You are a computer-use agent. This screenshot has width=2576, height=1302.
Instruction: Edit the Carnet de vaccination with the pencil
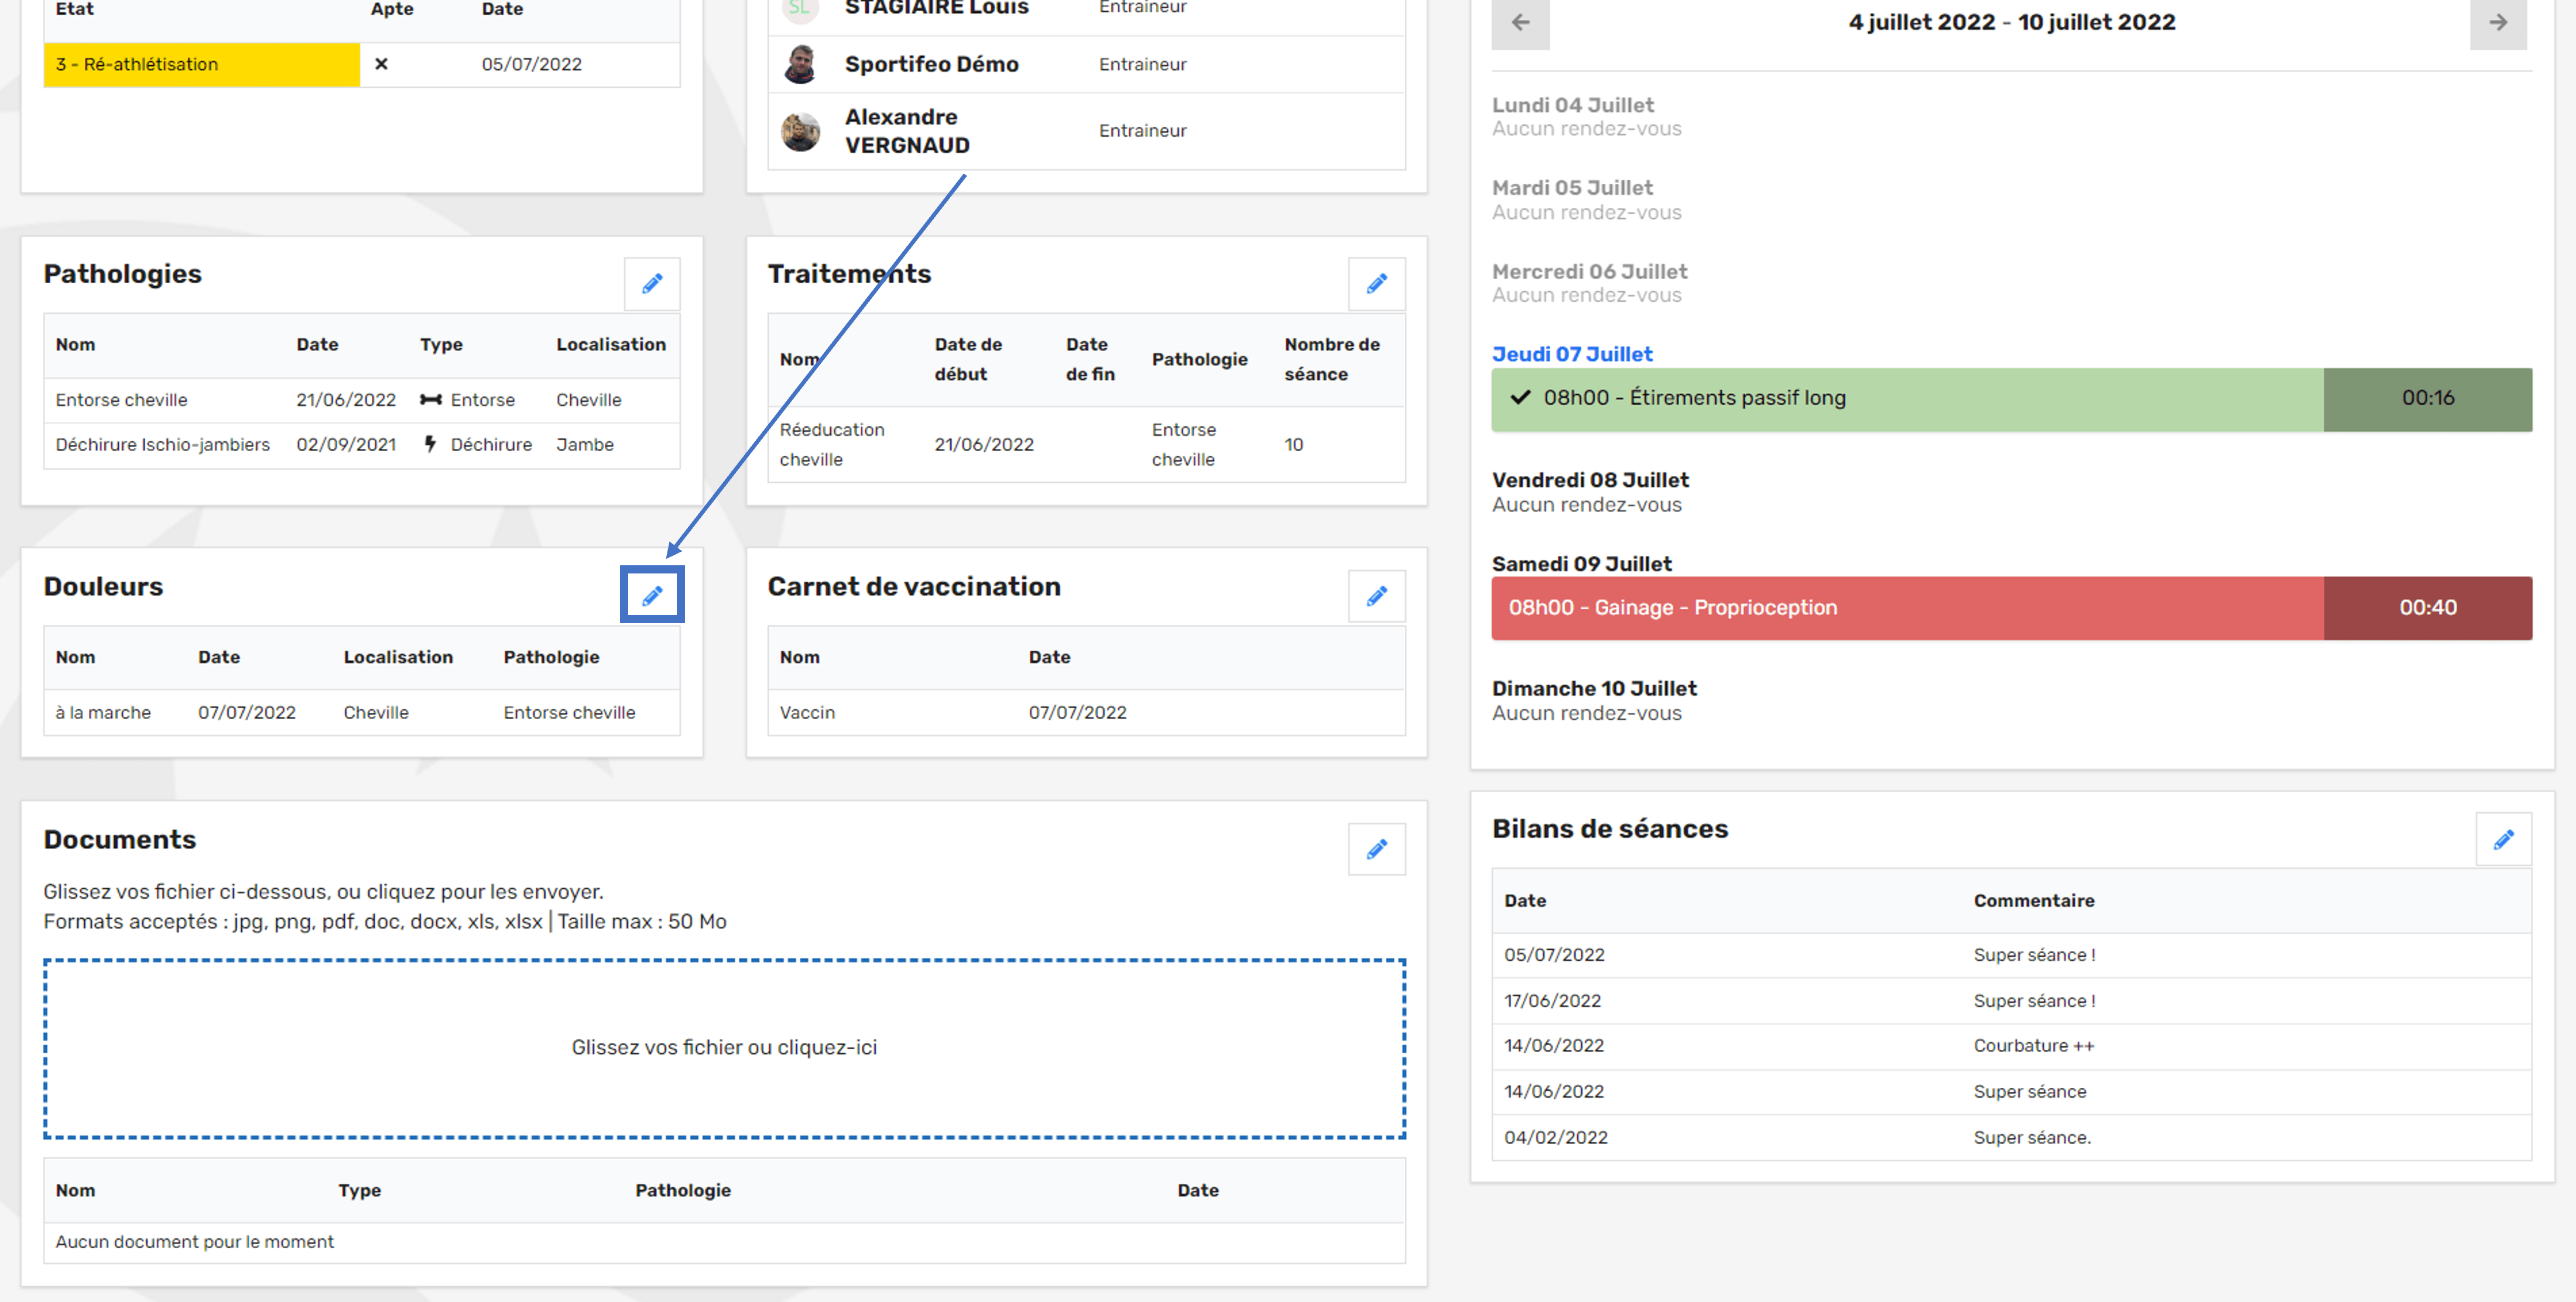(x=1376, y=596)
